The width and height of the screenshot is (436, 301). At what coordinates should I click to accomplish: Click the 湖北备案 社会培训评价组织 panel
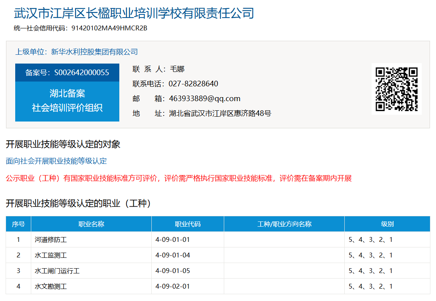(67, 102)
